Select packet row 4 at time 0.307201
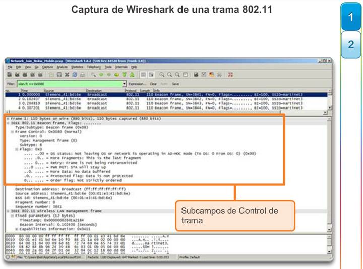Viewport: 363px width, 269px height. tap(166, 108)
